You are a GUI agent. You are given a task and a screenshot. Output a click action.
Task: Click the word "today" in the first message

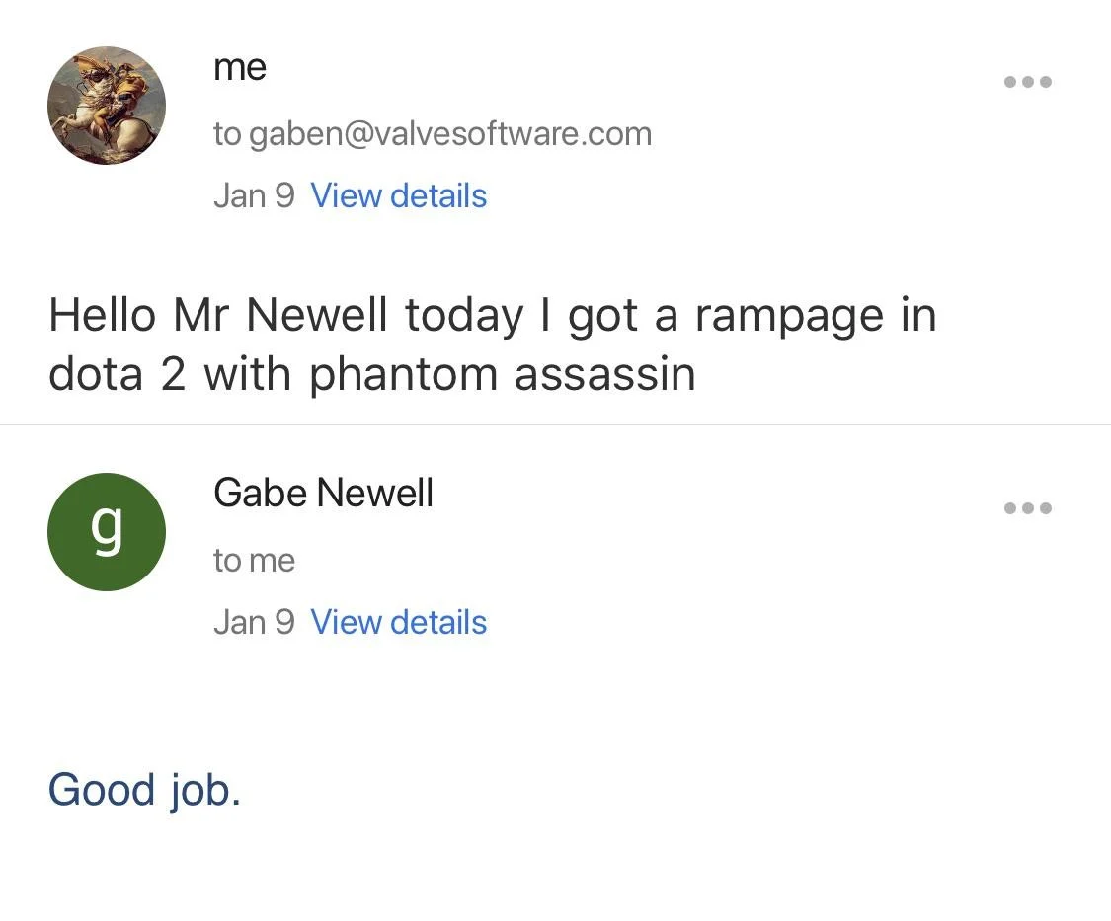(x=463, y=316)
